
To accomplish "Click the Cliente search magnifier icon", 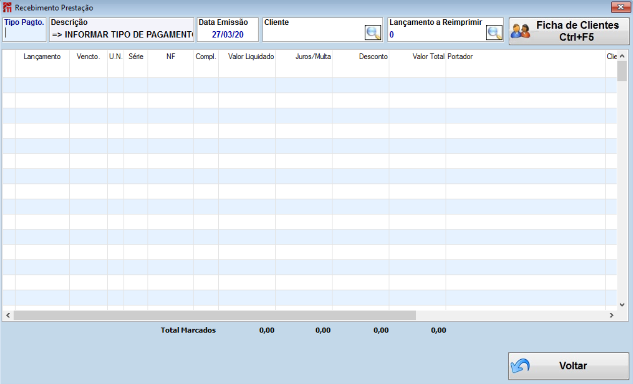I will coord(373,33).
